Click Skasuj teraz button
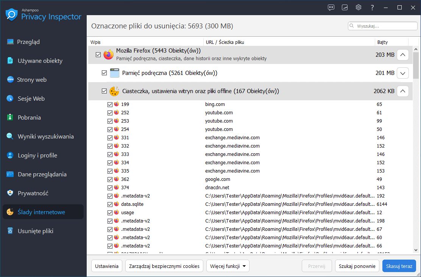Screen dimensions: 421x277 point(399,266)
